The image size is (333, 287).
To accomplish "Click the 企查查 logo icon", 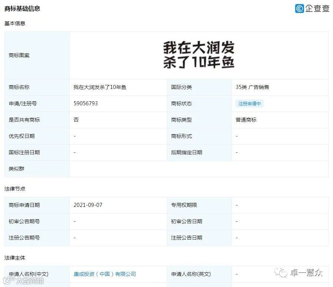I will click(300, 9).
